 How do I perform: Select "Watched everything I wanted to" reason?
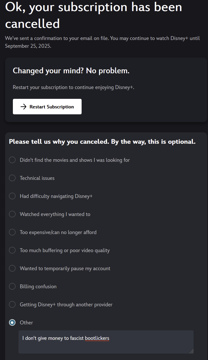click(12, 214)
